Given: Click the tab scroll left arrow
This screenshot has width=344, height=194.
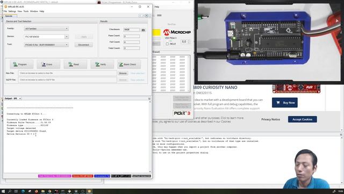Looking at the screenshot, I should pos(140,16).
